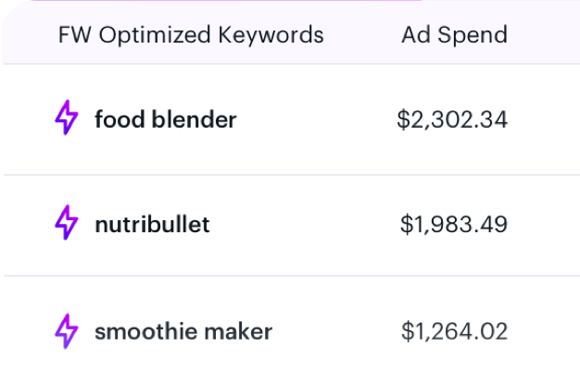Click the gap between food blender and $2,302.34
Image resolution: width=580 pixels, height=383 pixels.
pos(316,119)
